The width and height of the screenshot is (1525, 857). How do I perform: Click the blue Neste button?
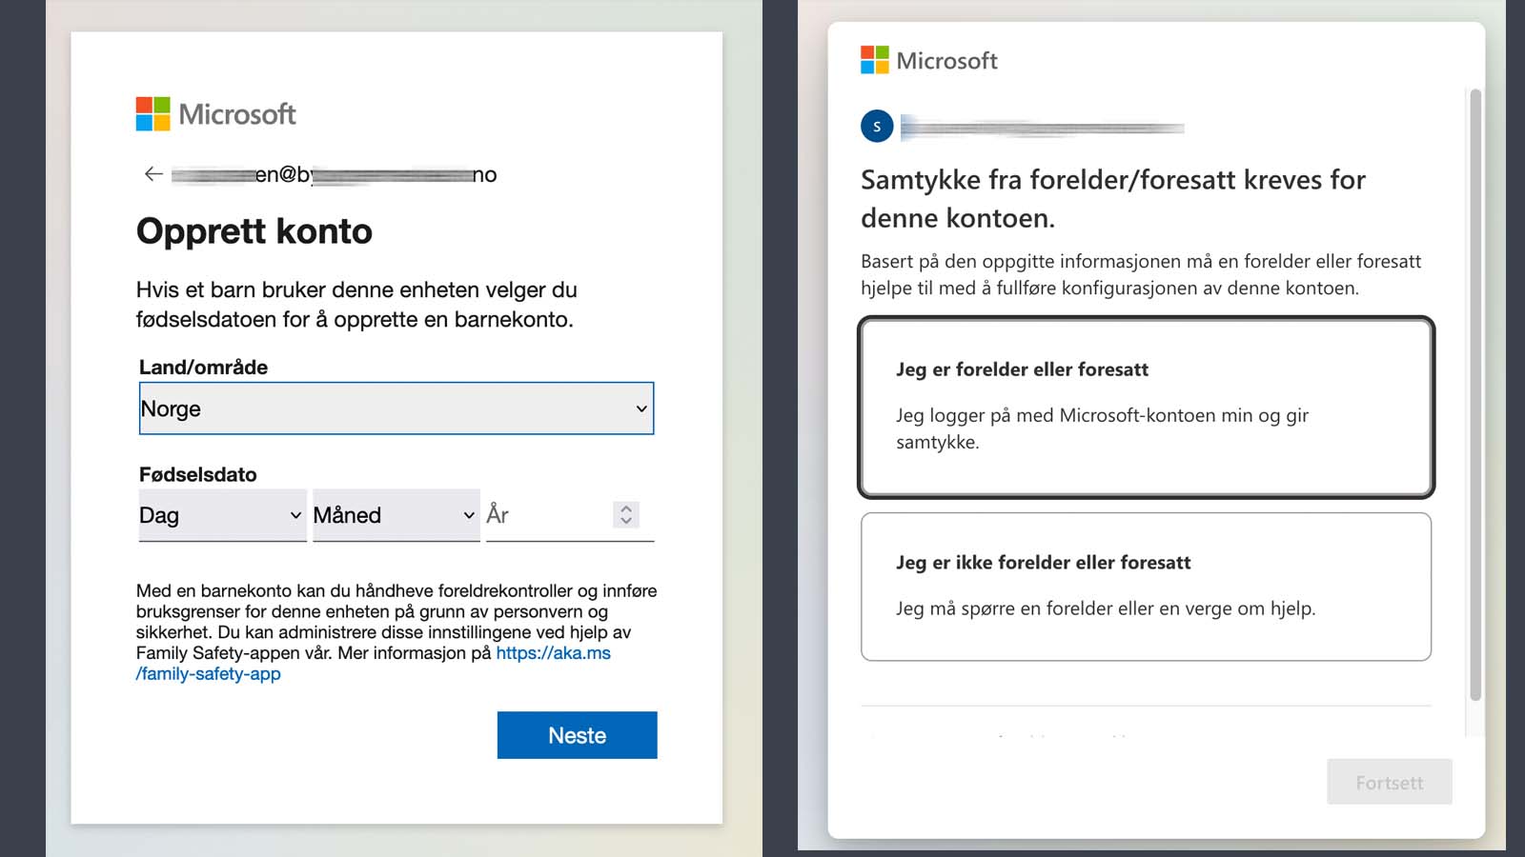pos(578,735)
